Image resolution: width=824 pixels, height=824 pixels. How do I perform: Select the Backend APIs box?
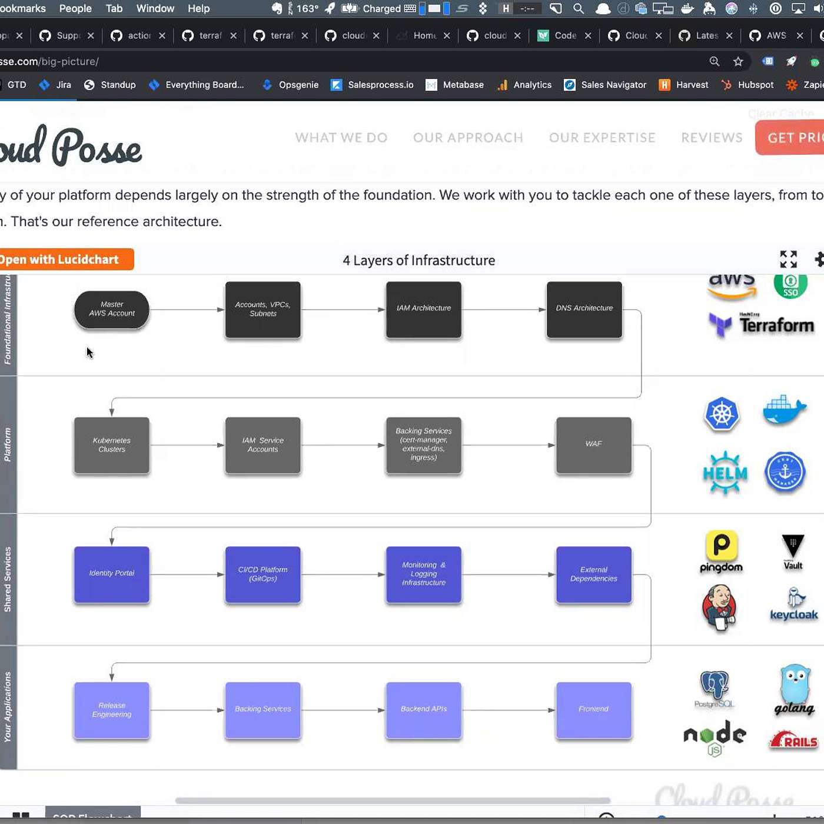[424, 710]
